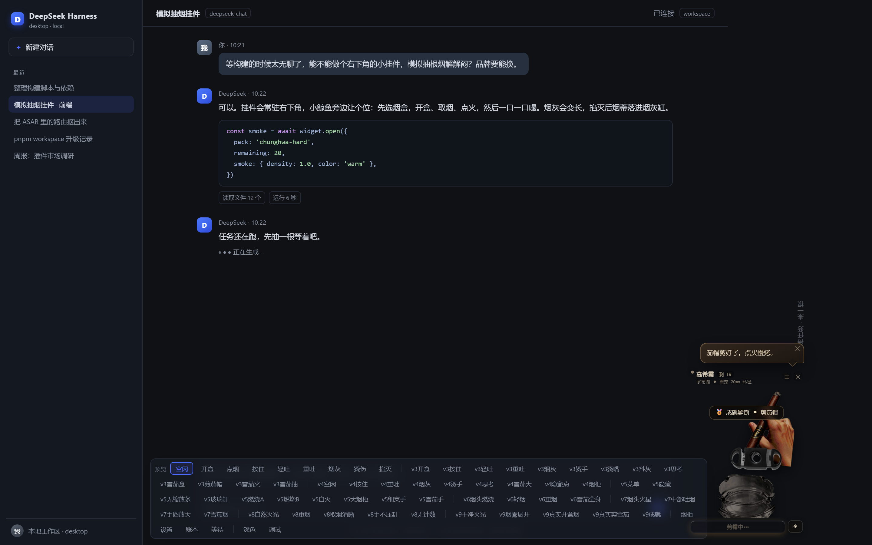
Task: Select the 烫伤 preview state
Action: [360, 469]
